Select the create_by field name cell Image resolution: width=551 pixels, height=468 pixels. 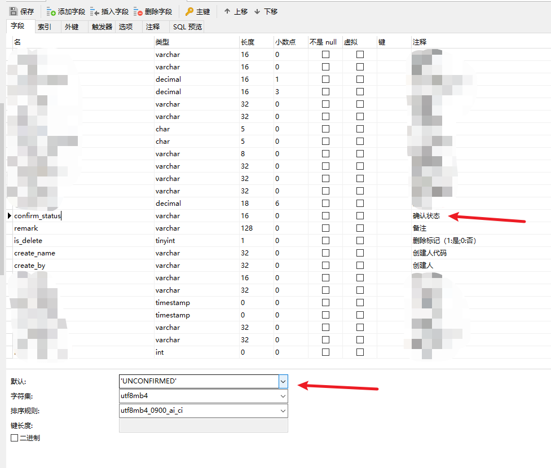click(x=30, y=266)
